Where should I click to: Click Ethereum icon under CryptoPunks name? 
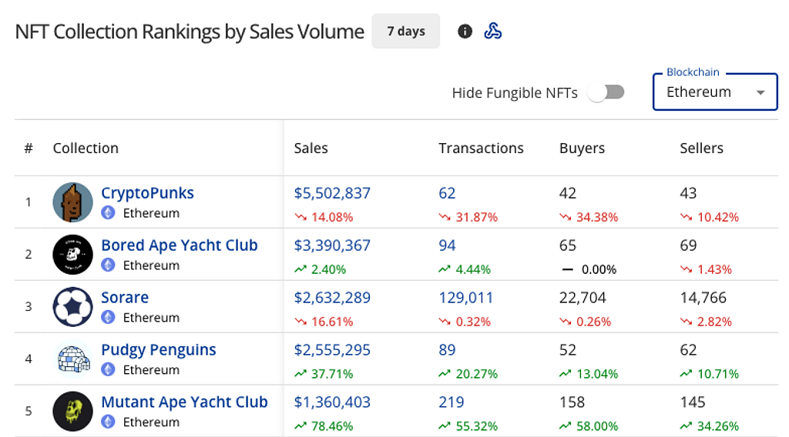click(x=109, y=213)
